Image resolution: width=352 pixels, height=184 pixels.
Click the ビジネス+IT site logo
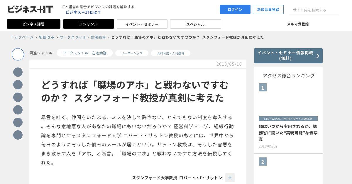pyautogui.click(x=30, y=9)
